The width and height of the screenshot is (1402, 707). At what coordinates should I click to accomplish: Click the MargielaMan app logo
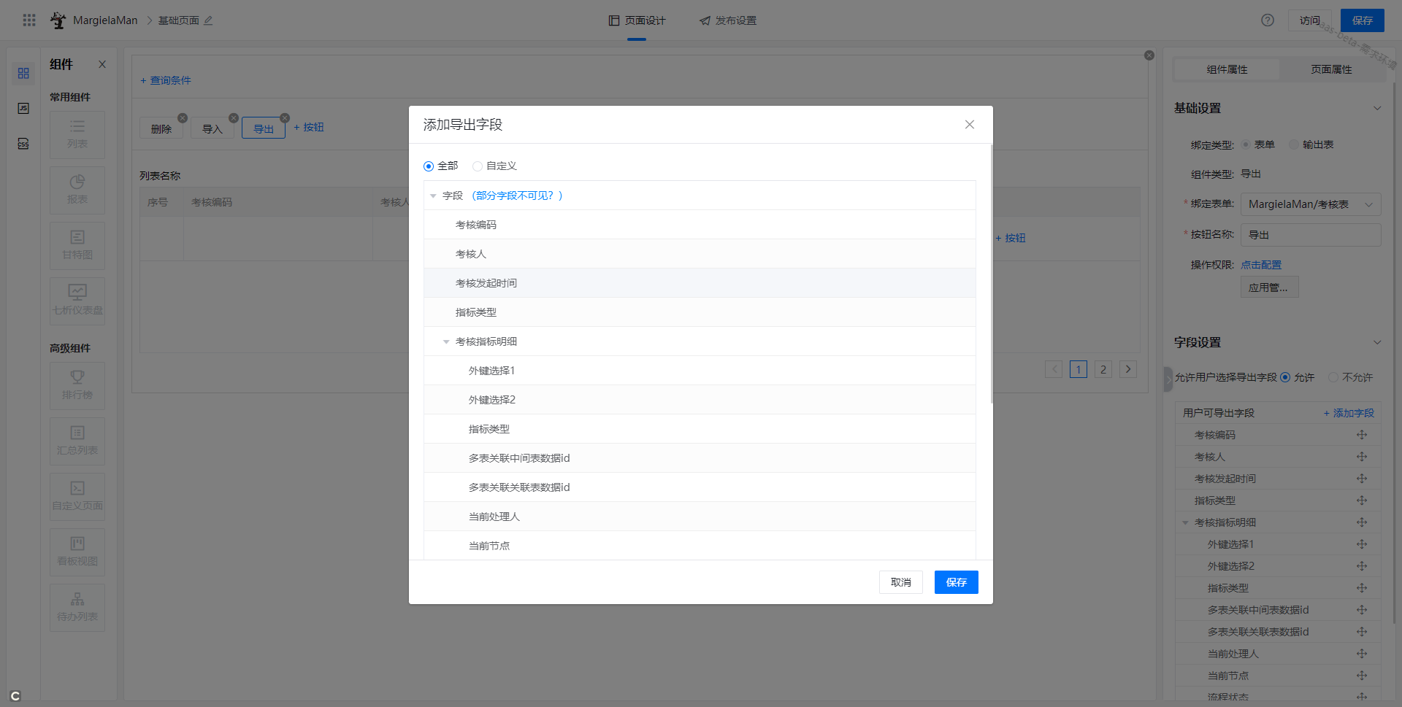coord(58,20)
